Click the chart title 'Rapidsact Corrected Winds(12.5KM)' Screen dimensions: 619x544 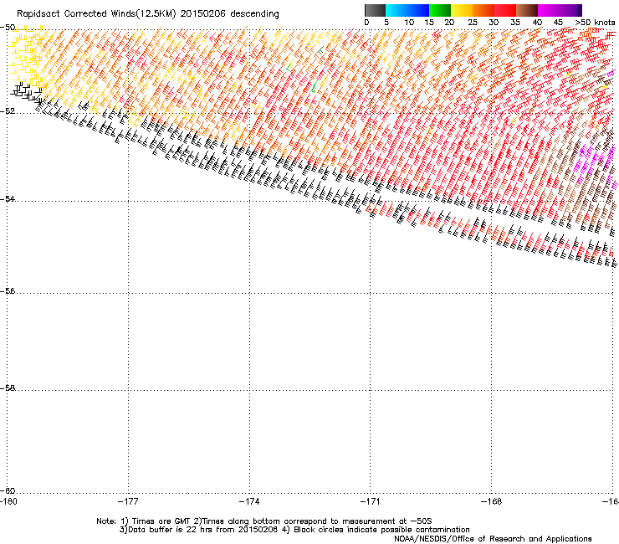click(x=96, y=14)
